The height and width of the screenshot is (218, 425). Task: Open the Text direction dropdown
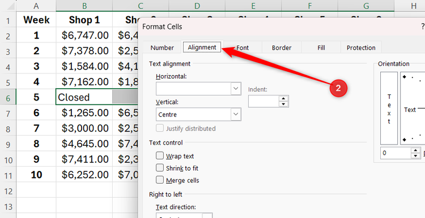coord(207,216)
